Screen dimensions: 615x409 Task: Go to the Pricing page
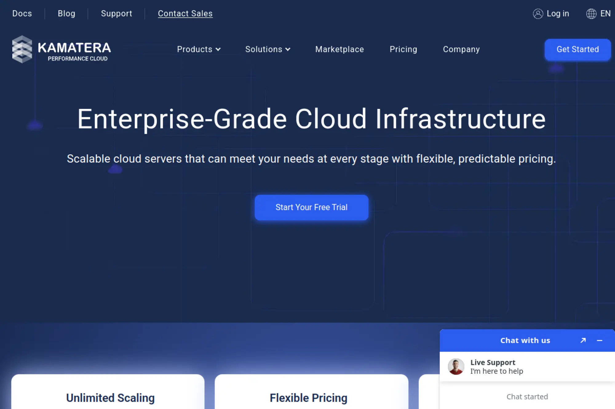(x=403, y=49)
